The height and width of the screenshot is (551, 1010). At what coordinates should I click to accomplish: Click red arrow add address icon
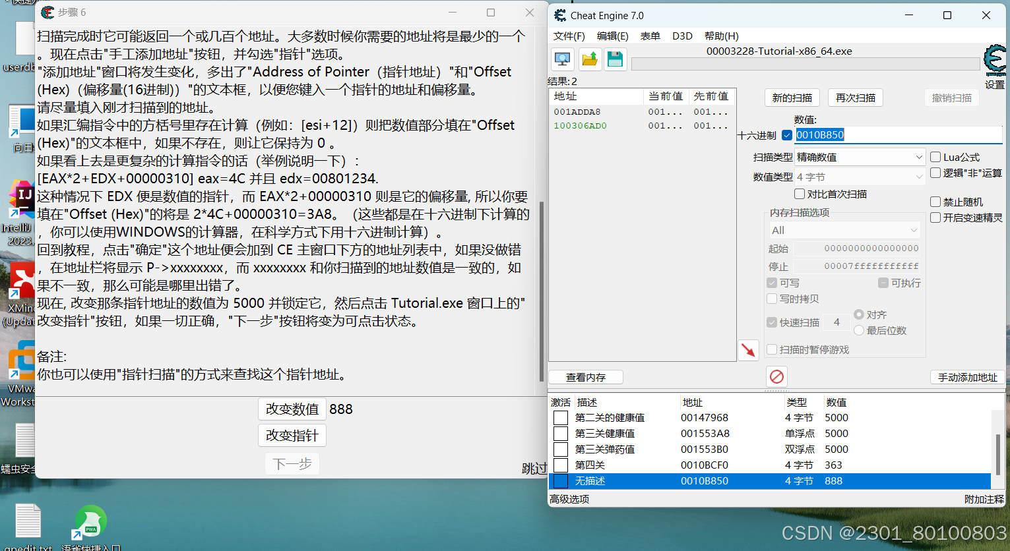(x=749, y=350)
